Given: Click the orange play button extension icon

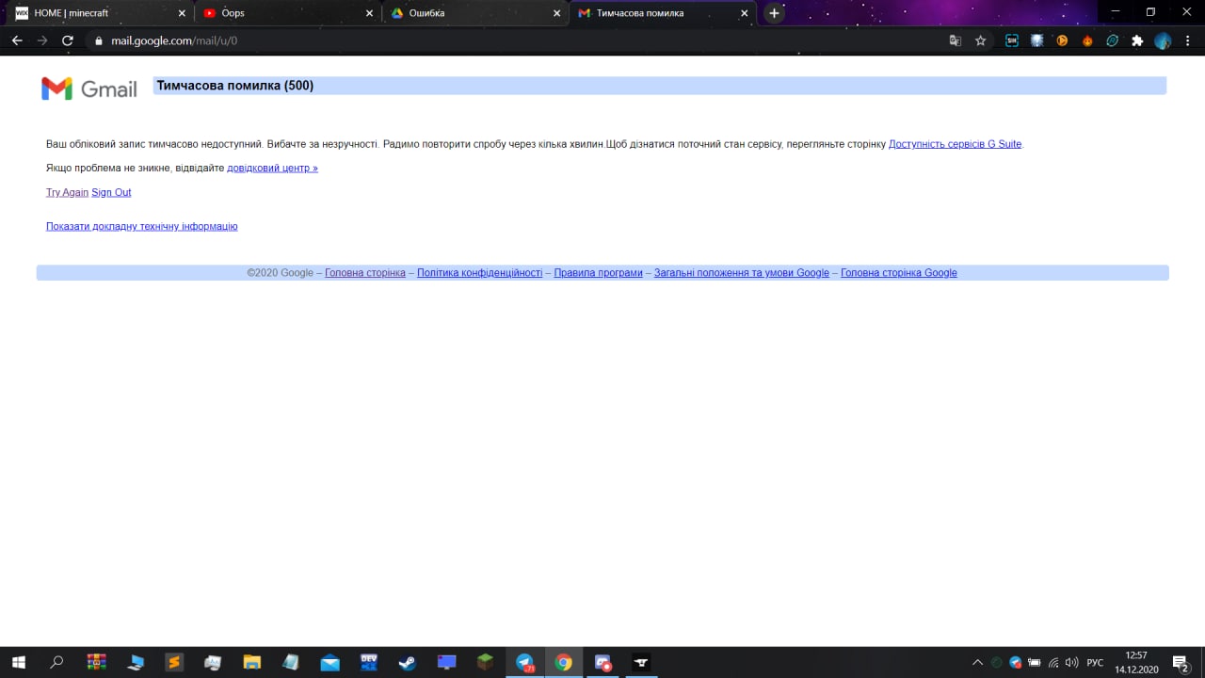Looking at the screenshot, I should tap(1062, 40).
